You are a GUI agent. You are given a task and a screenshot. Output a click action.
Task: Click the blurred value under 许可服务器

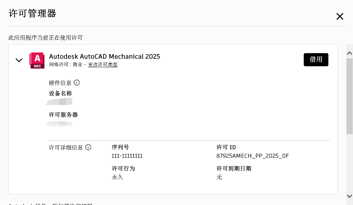tap(59, 124)
